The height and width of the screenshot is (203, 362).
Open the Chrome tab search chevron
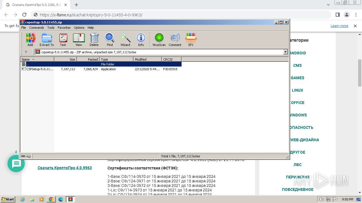coord(328,5)
